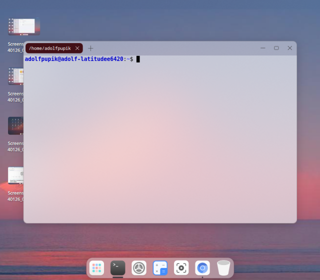This screenshot has height=280, width=320.
Task: Open the Screenshot tool in dock
Action: click(181, 267)
